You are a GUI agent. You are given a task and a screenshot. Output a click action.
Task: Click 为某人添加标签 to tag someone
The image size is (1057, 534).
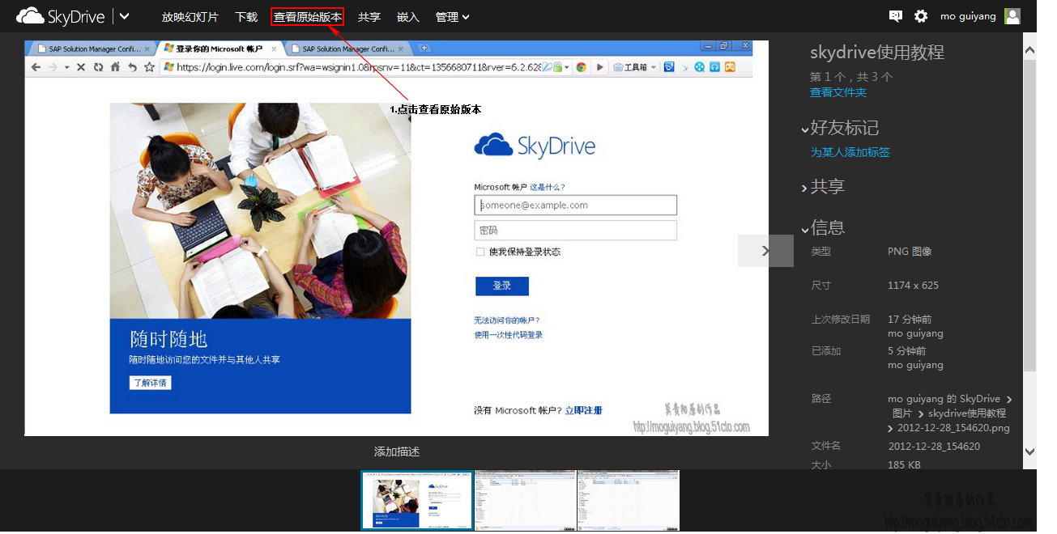(850, 152)
